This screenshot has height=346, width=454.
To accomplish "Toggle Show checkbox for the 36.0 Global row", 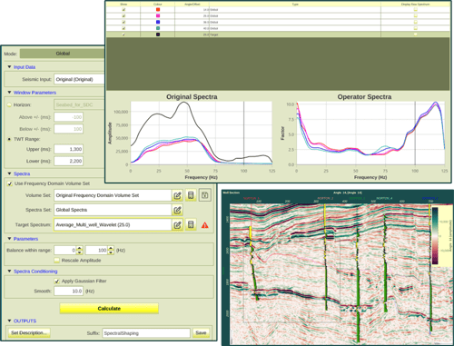I will 123,22.
